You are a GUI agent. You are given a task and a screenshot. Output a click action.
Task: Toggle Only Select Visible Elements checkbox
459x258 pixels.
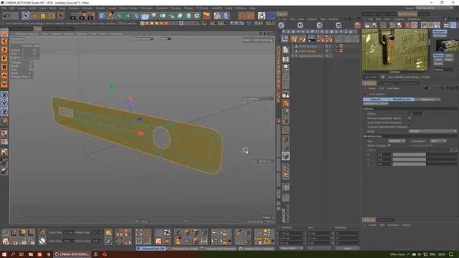pos(410,123)
